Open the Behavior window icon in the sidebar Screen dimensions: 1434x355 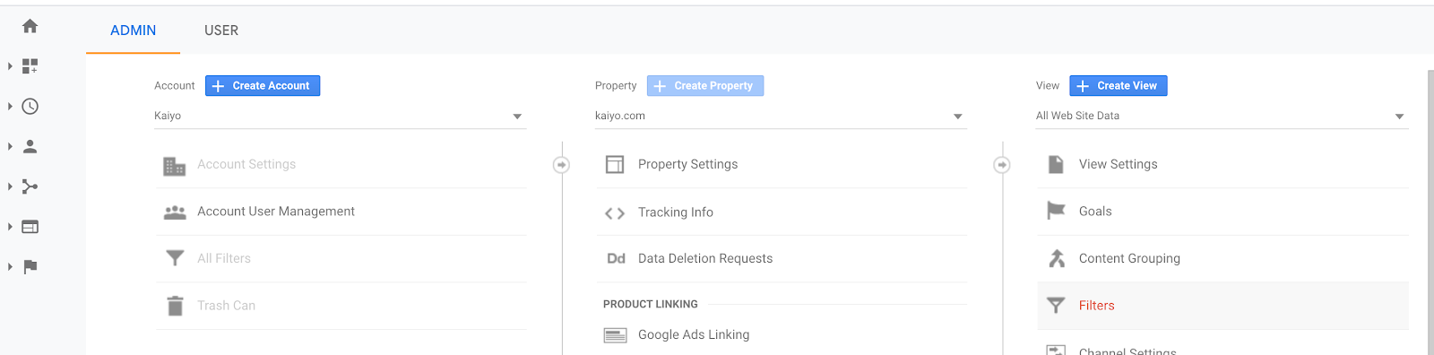click(x=30, y=227)
